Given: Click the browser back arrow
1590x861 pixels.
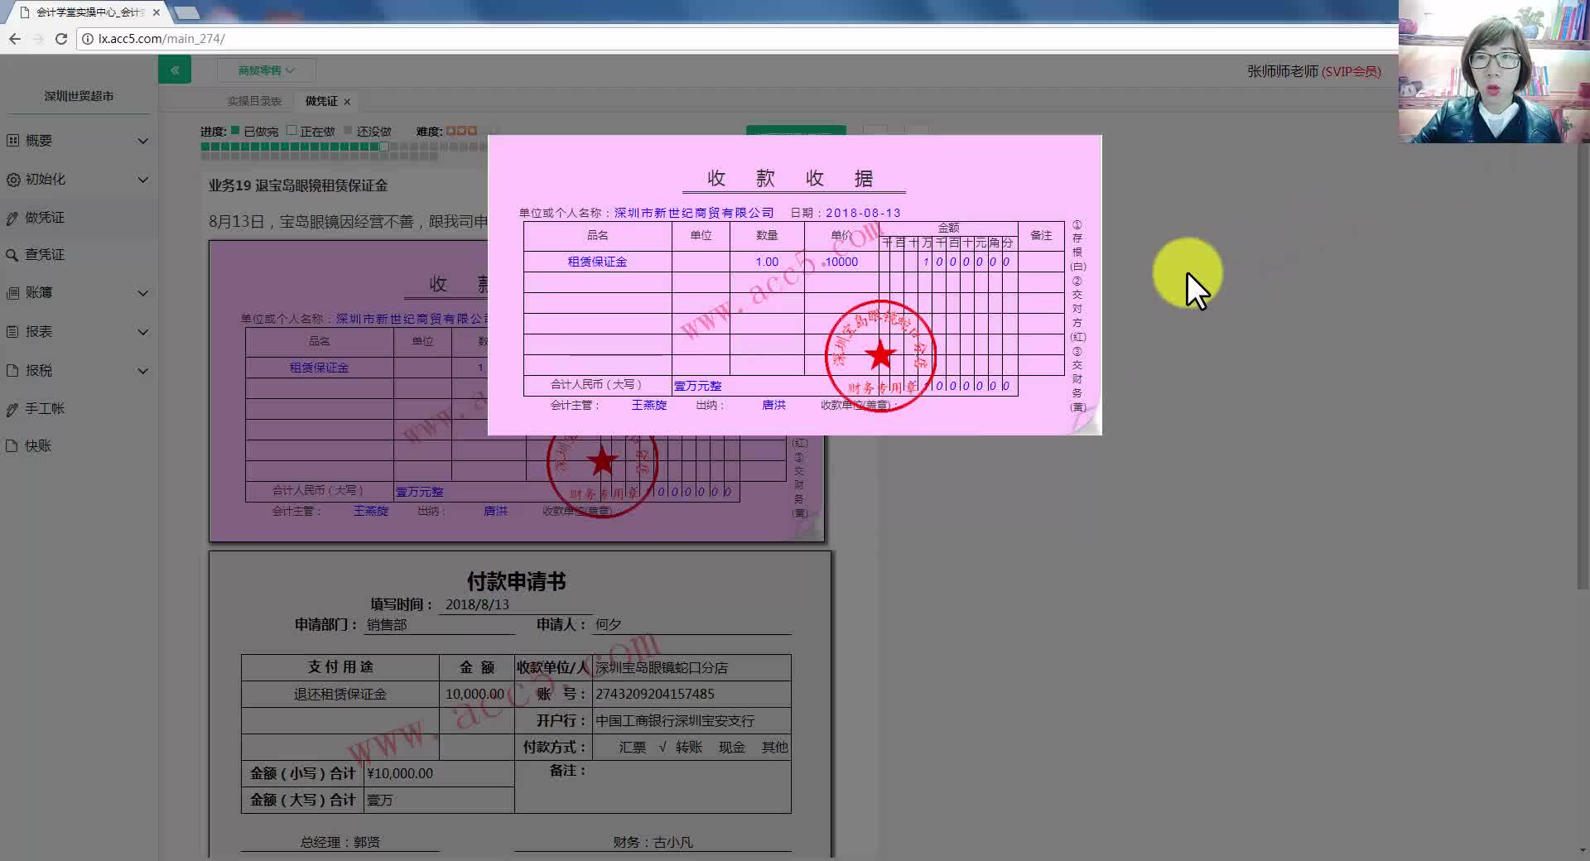Looking at the screenshot, I should click(14, 39).
